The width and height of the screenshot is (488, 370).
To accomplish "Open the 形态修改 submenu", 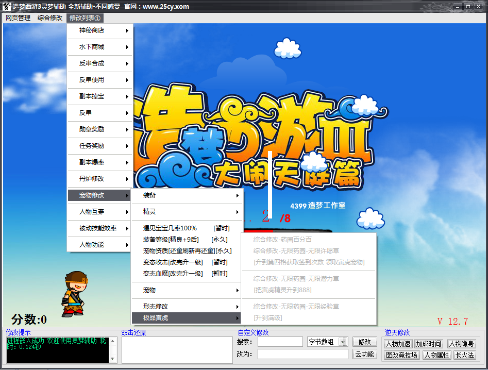I will pos(187,307).
